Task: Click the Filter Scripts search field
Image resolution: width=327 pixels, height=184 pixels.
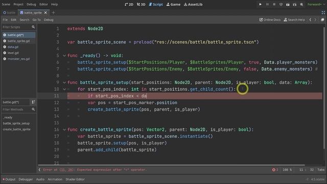Action: (18, 27)
